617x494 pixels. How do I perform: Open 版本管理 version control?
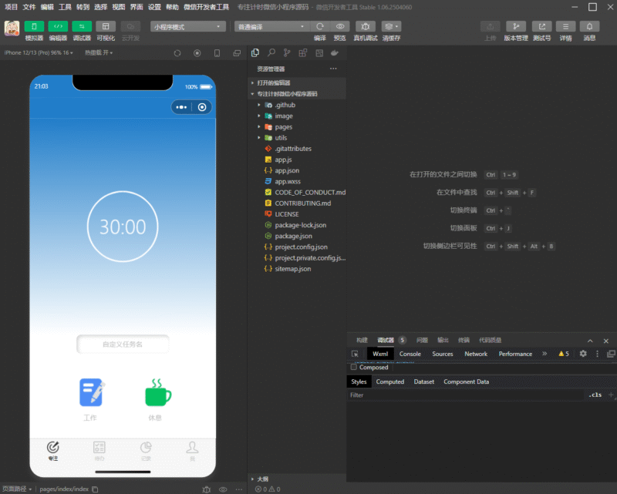tap(516, 26)
